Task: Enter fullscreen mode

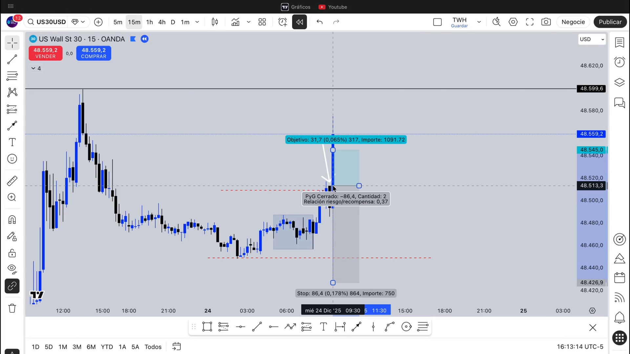Action: 530,22
